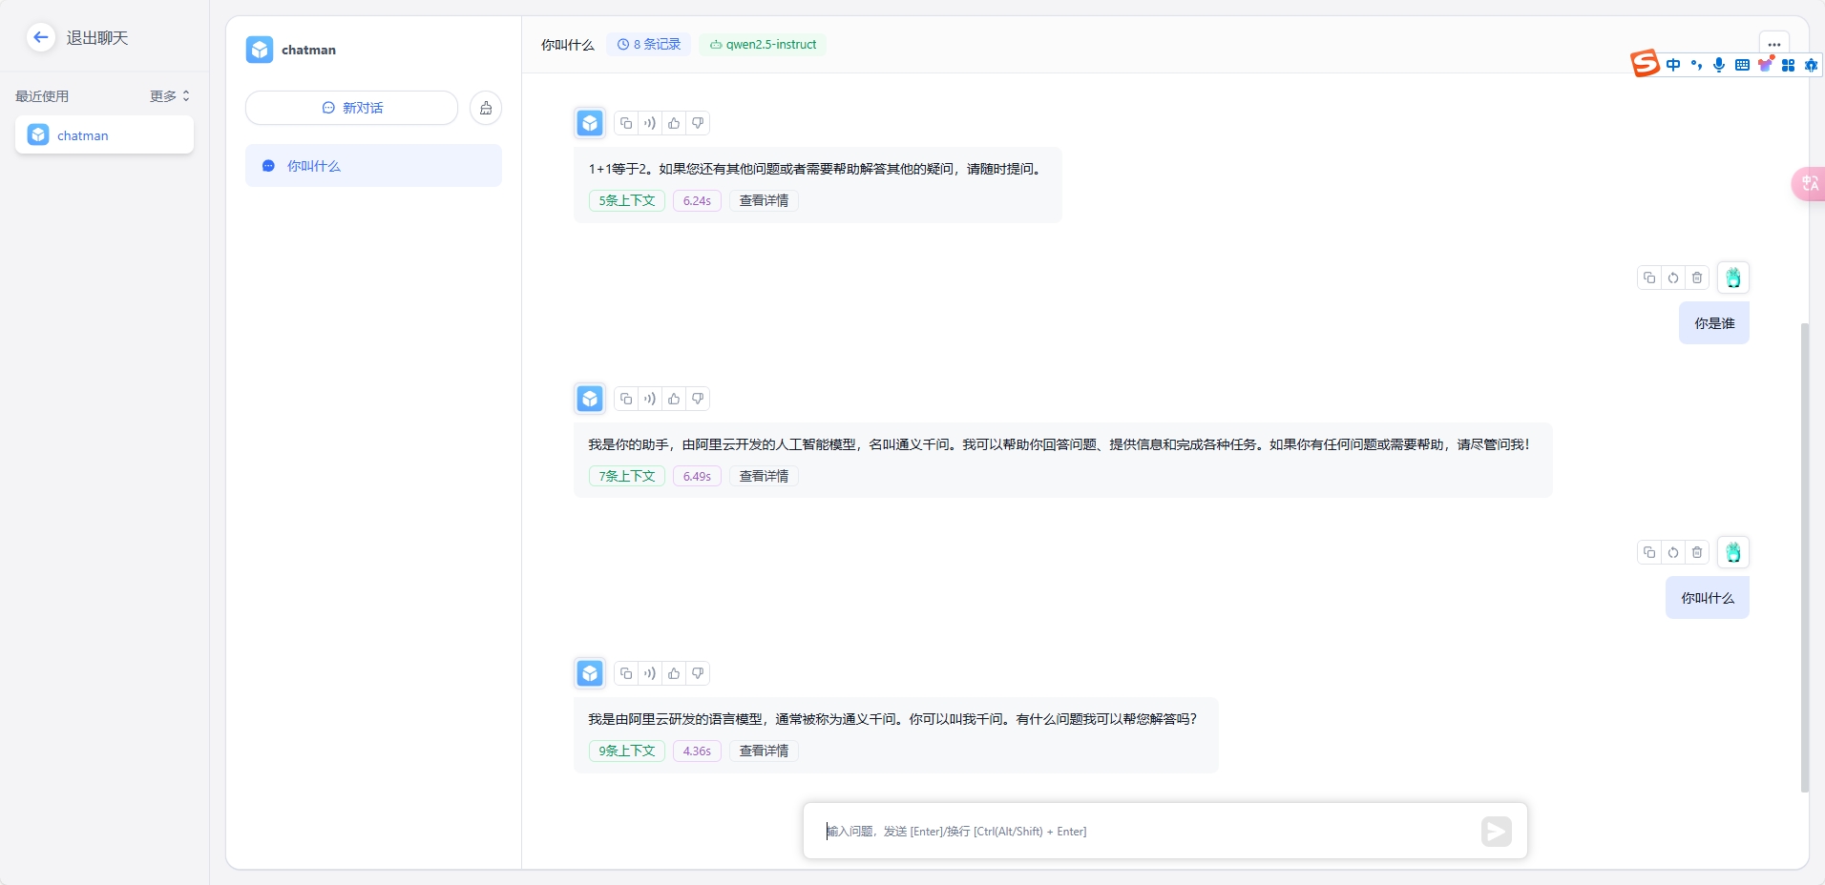The width and height of the screenshot is (1825, 885).
Task: Expand 查看详情 under the last reply
Action: click(764, 751)
